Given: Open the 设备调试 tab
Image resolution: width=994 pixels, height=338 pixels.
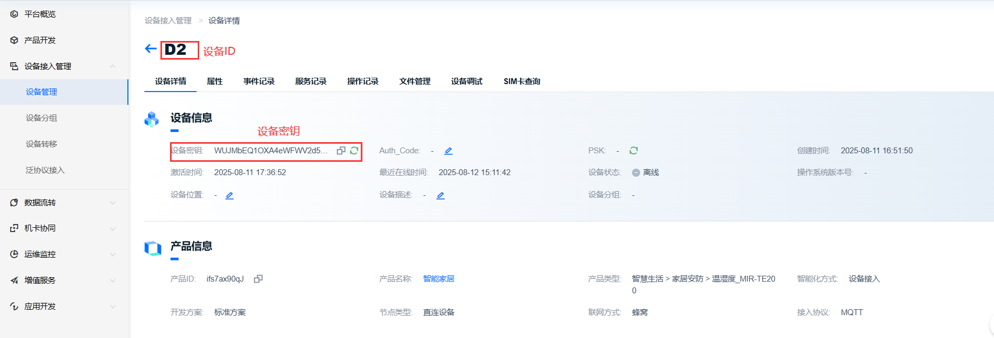Looking at the screenshot, I should 466,81.
